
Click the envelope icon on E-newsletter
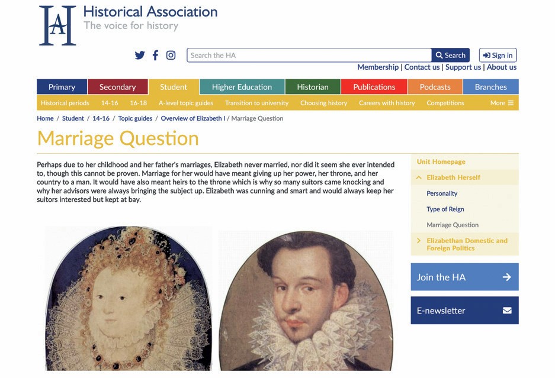(506, 310)
